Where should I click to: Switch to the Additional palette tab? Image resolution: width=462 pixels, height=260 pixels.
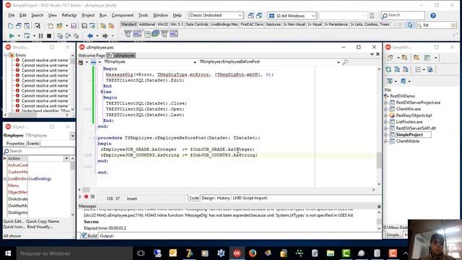(x=147, y=25)
